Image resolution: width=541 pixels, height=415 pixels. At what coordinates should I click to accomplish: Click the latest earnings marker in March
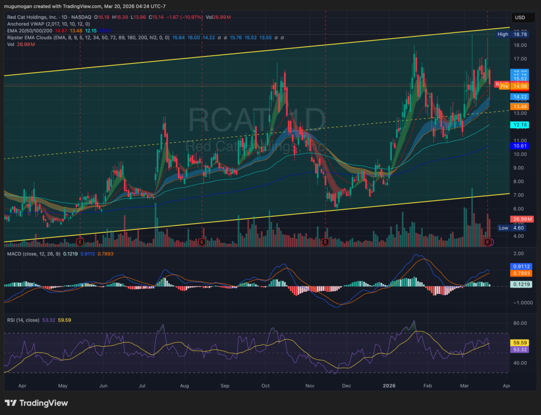[x=488, y=242]
